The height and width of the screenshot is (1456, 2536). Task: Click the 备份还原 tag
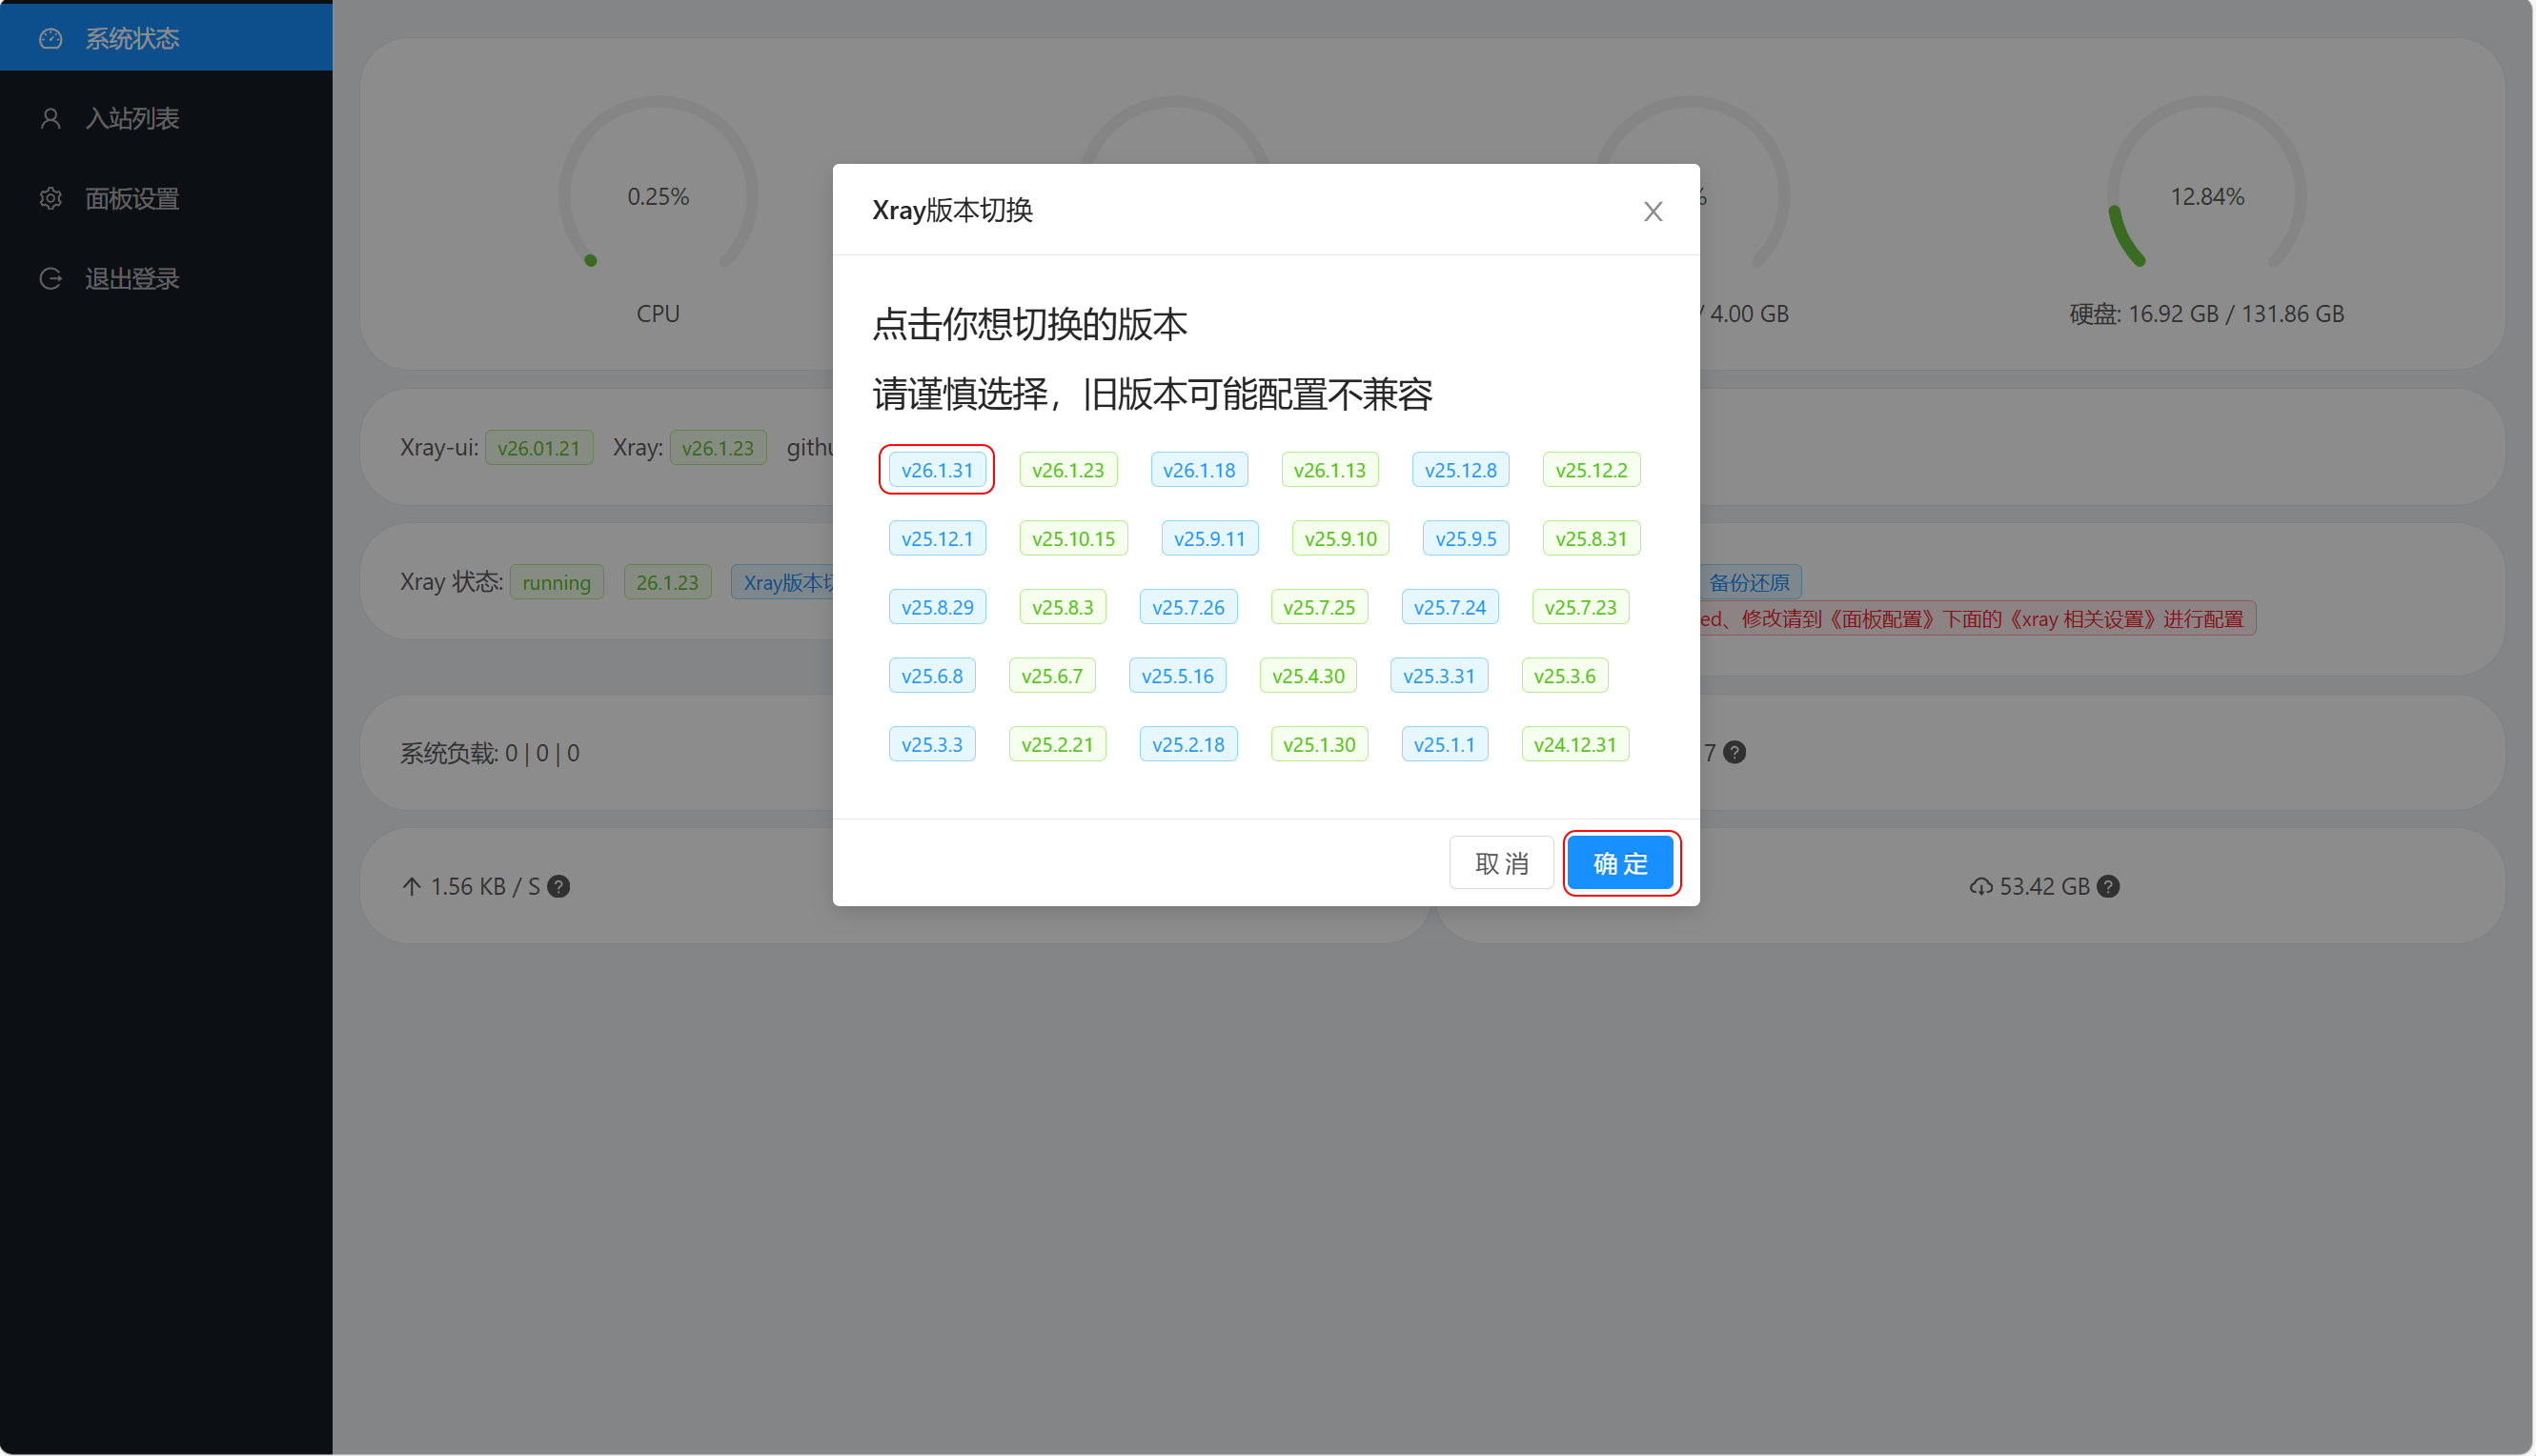1748,582
